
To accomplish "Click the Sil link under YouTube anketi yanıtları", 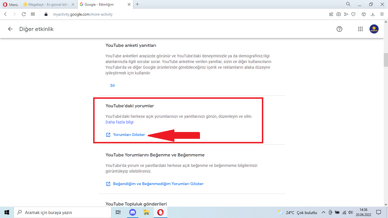I will pos(112,85).
